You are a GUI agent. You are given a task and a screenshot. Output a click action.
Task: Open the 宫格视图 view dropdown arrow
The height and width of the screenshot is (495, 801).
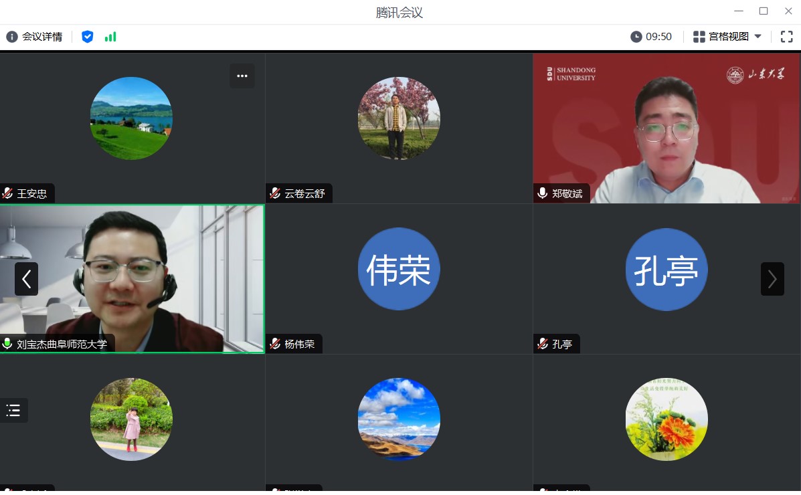758,36
